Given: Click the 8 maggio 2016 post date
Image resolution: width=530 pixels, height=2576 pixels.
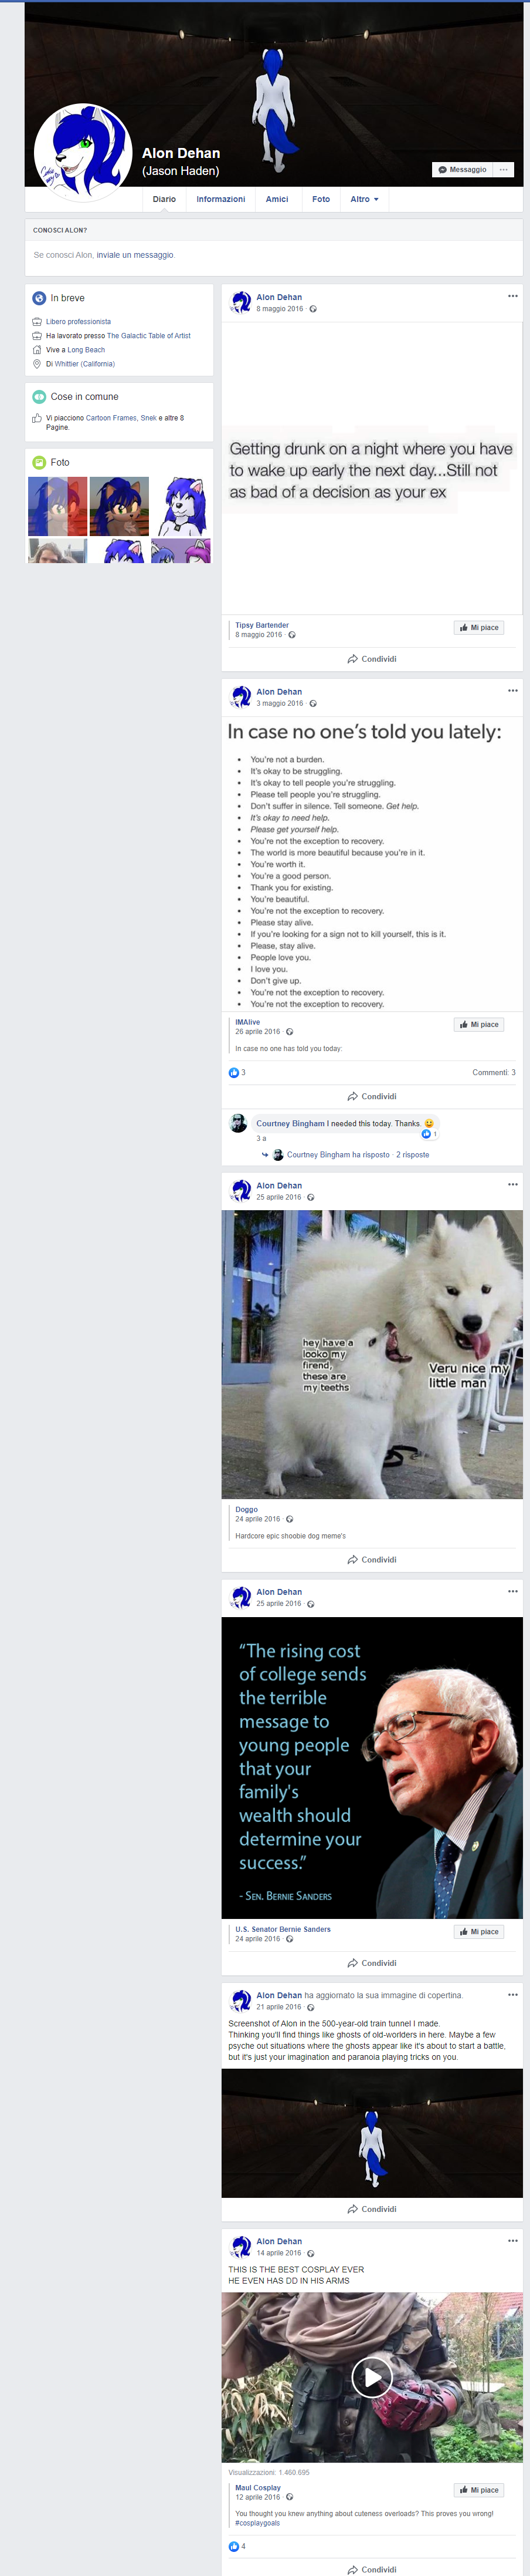Looking at the screenshot, I should click(280, 309).
